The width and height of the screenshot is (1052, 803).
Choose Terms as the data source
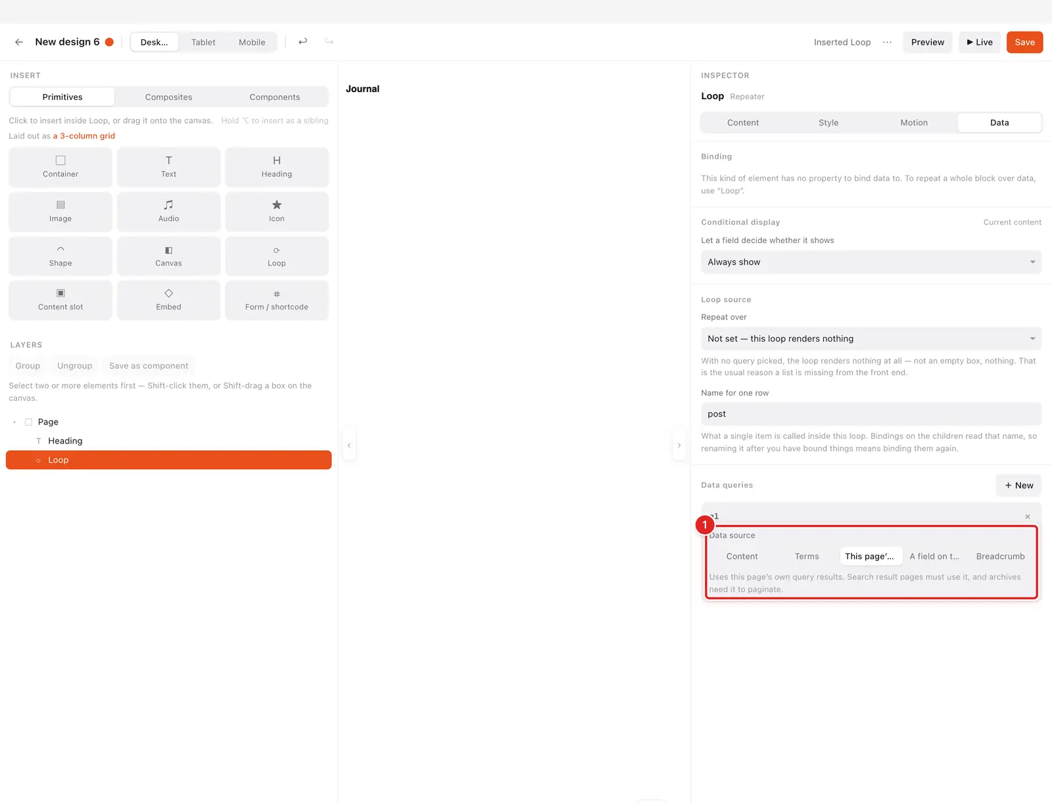point(807,556)
